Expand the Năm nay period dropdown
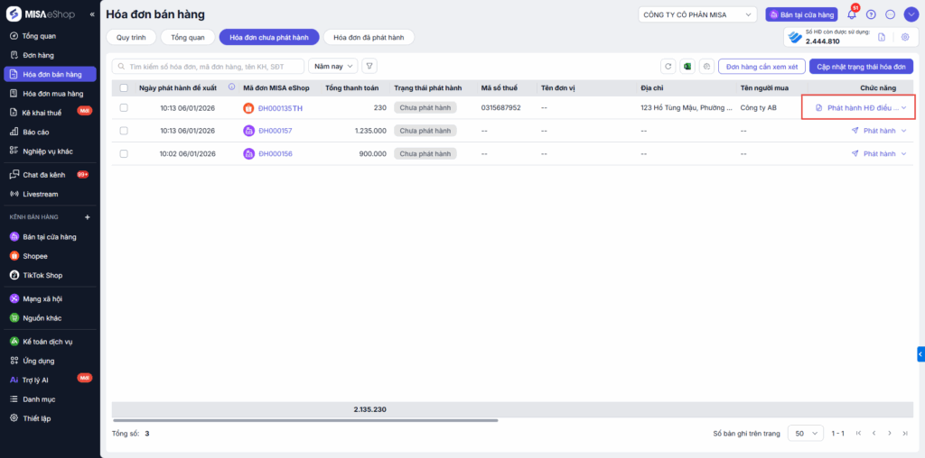The width and height of the screenshot is (925, 458). [333, 66]
